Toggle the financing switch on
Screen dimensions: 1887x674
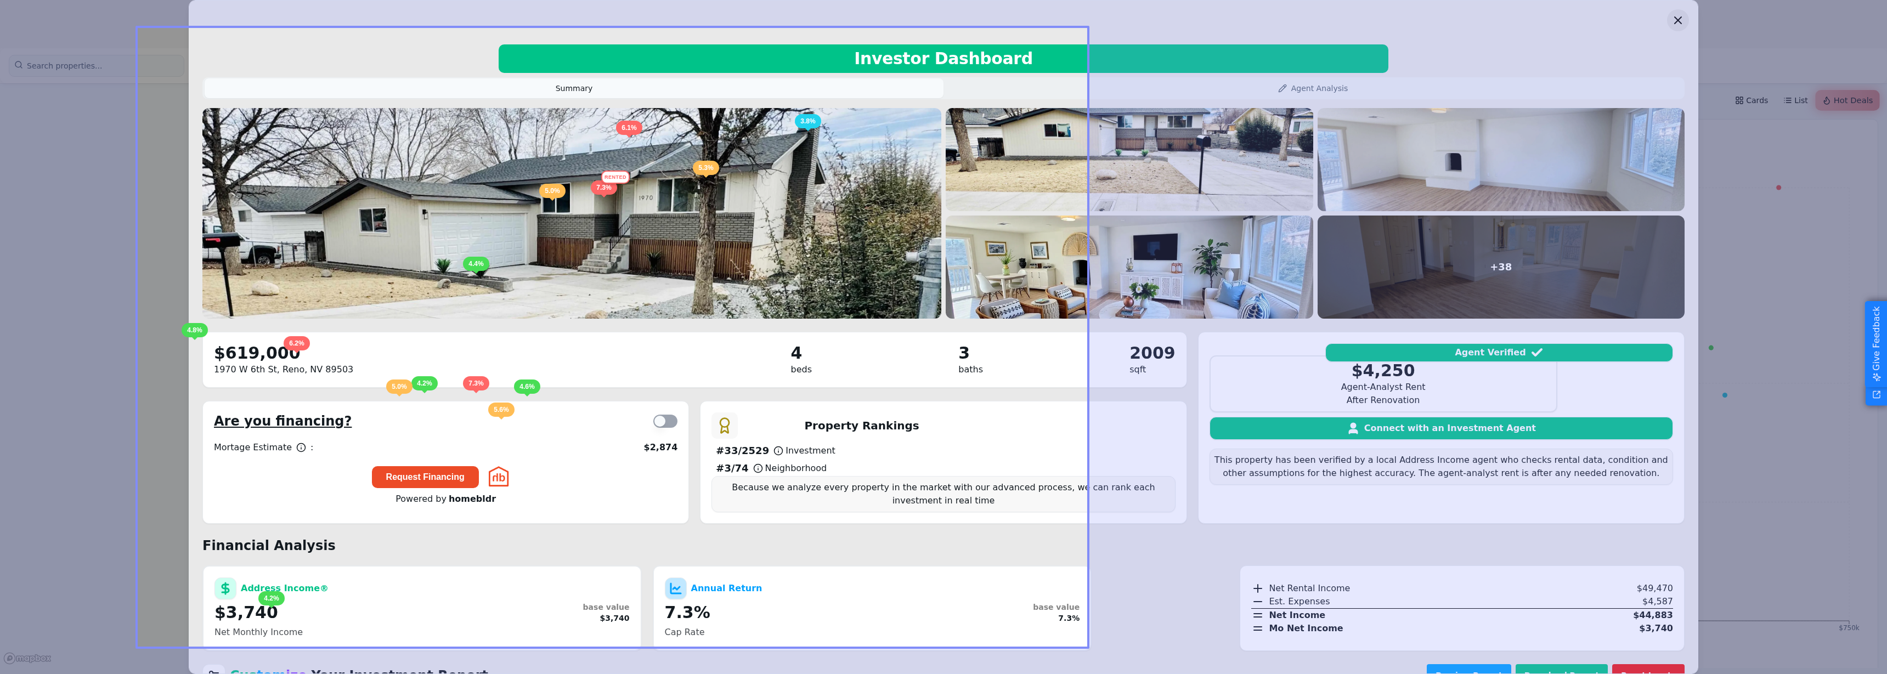click(665, 421)
